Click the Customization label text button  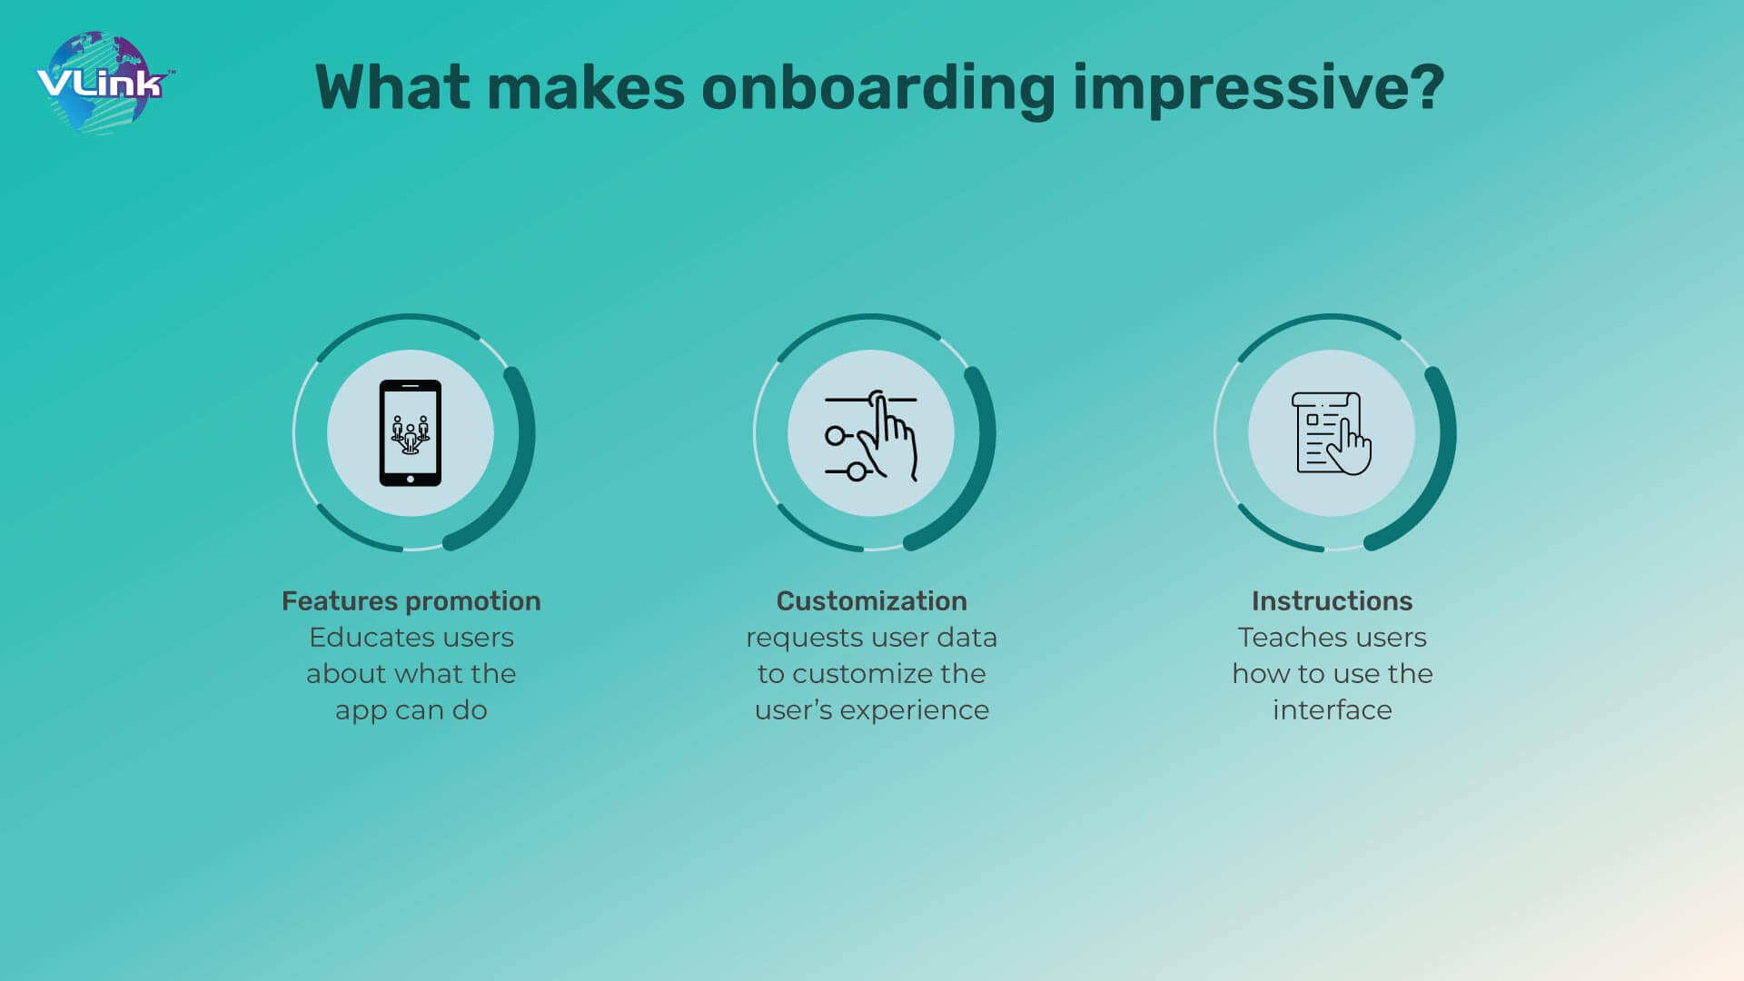click(x=871, y=599)
